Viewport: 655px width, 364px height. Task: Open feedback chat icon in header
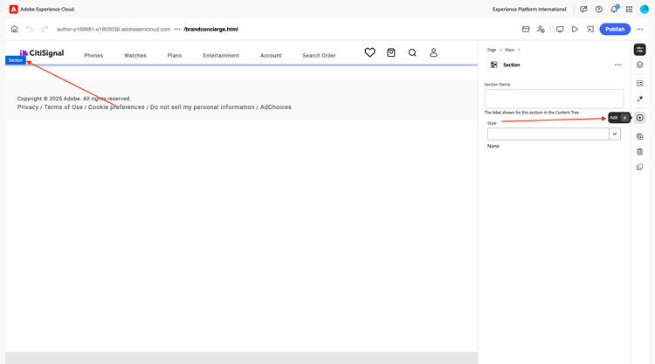click(x=583, y=10)
